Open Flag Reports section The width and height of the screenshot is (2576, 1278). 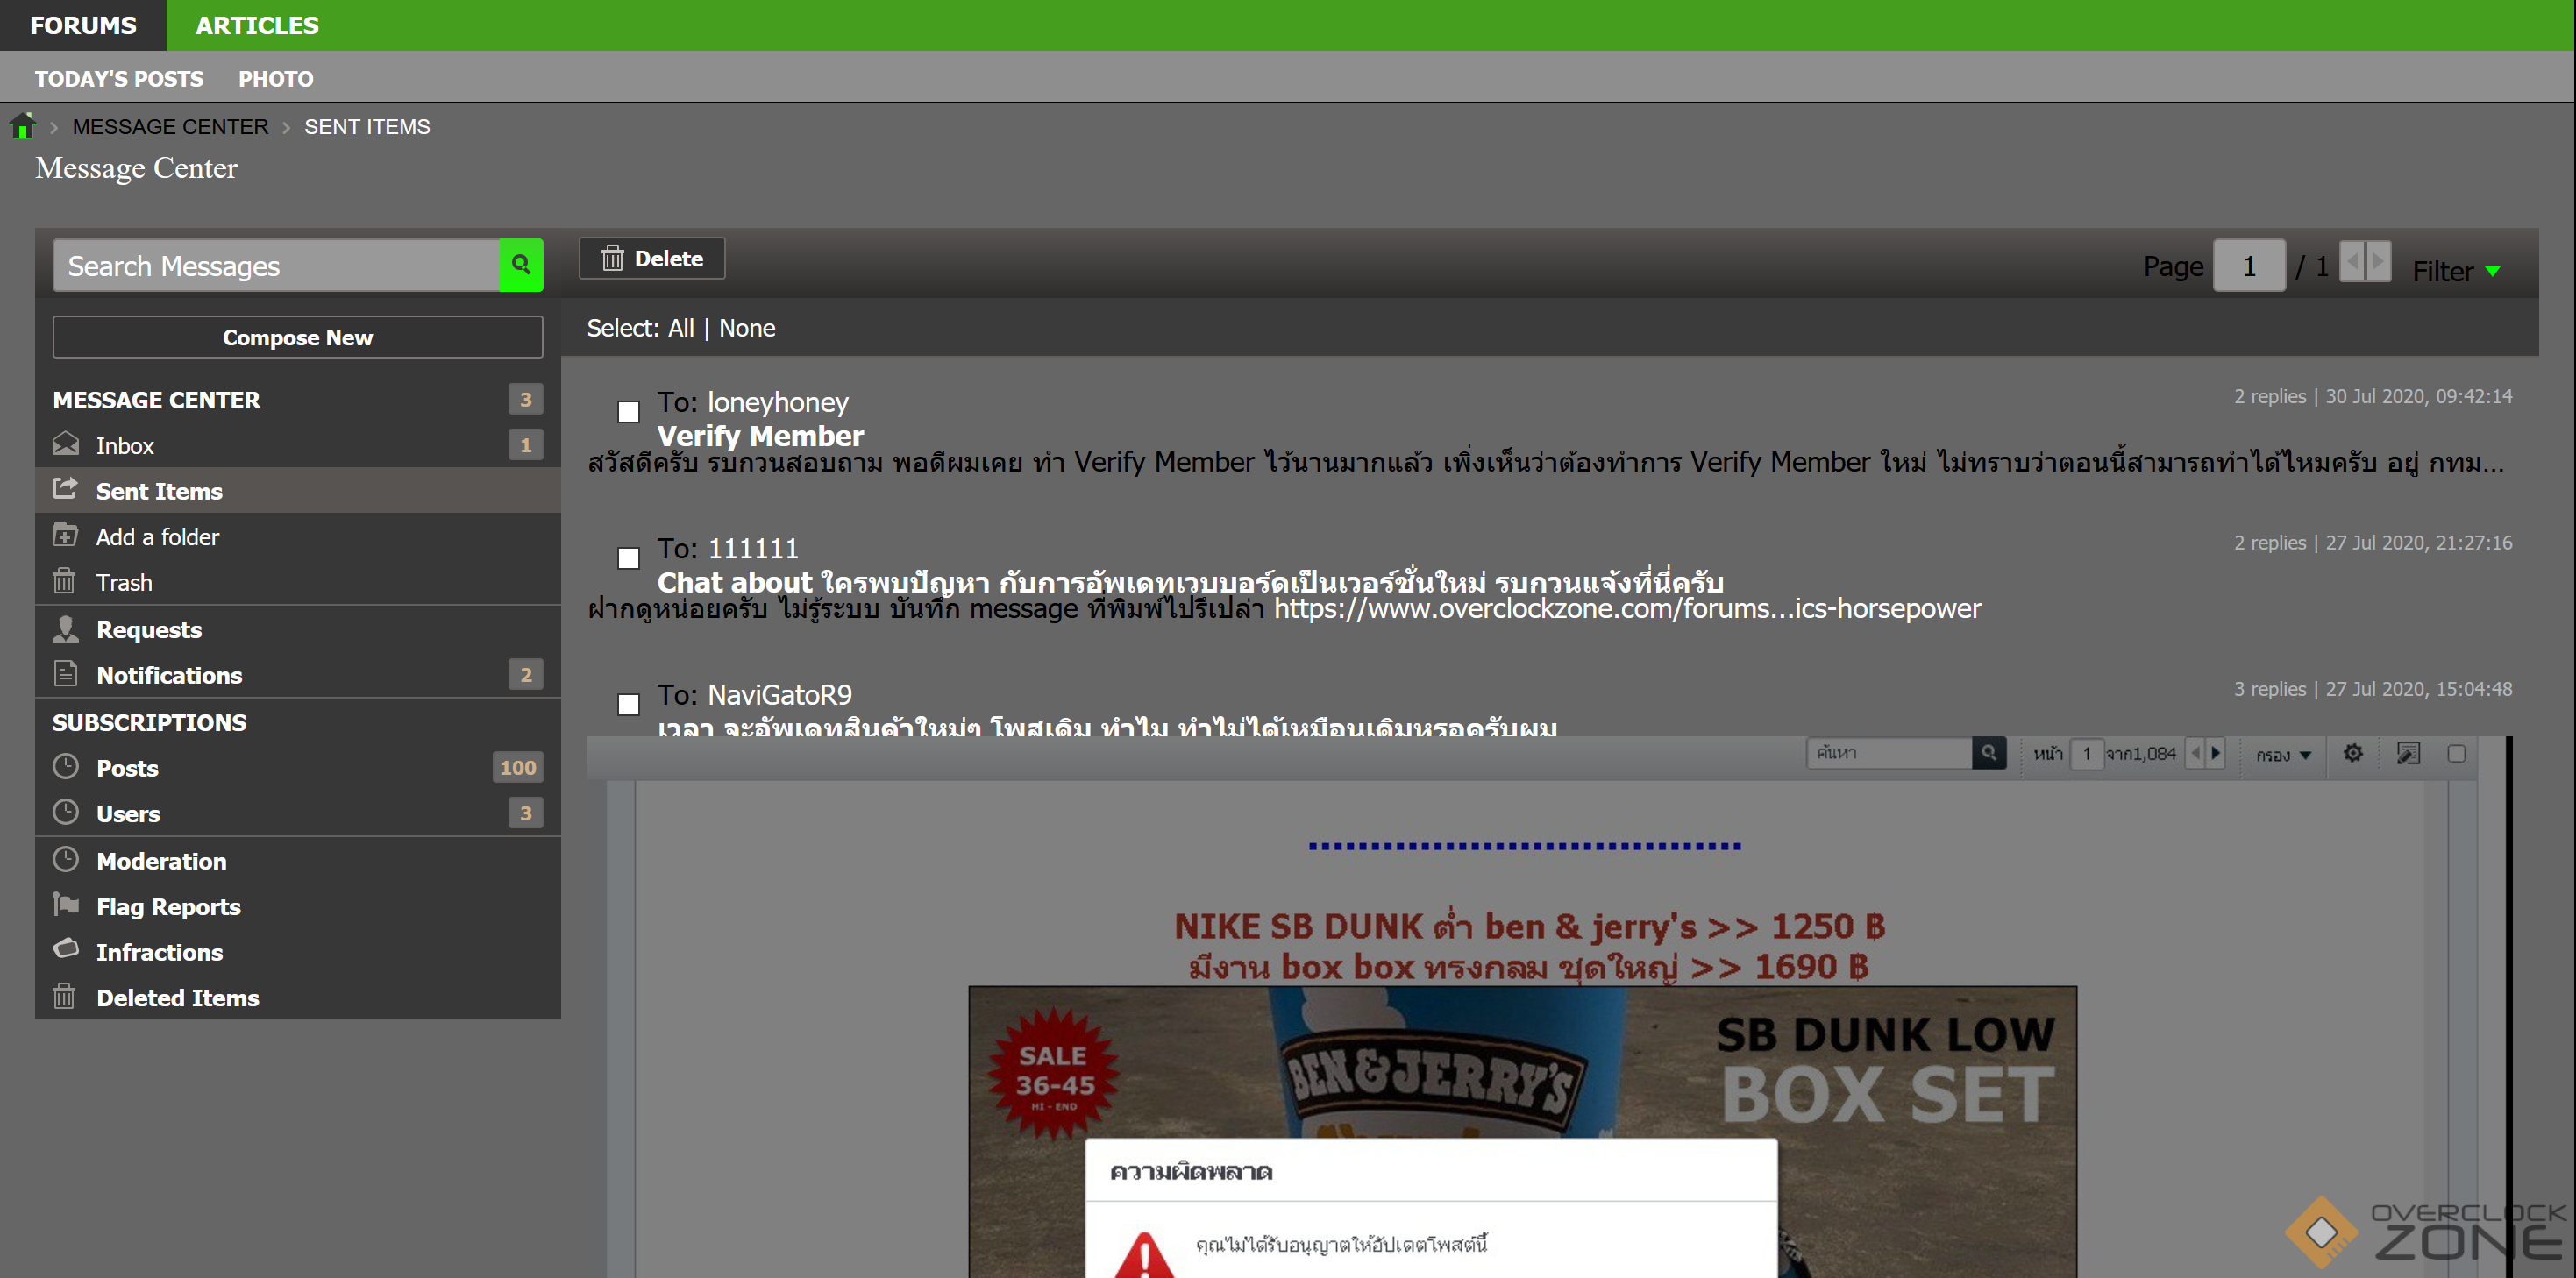pyautogui.click(x=168, y=907)
